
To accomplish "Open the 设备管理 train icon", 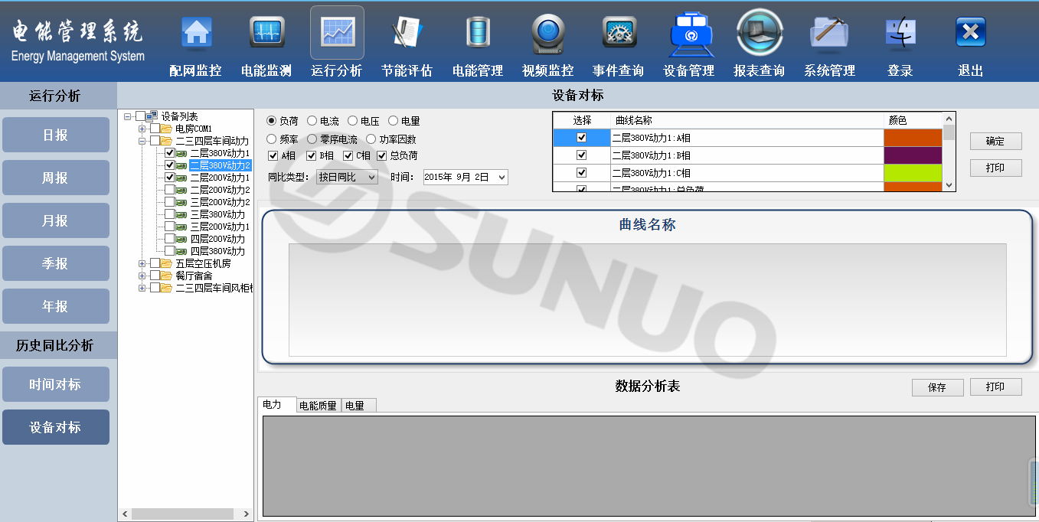I will [689, 33].
